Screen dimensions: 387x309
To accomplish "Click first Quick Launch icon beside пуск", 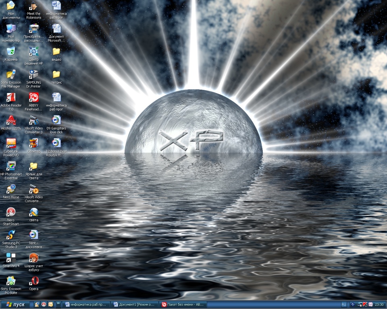I will [x=37, y=305].
